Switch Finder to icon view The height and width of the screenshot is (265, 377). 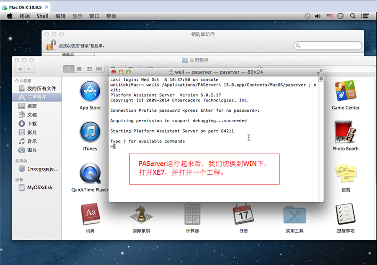(69, 69)
